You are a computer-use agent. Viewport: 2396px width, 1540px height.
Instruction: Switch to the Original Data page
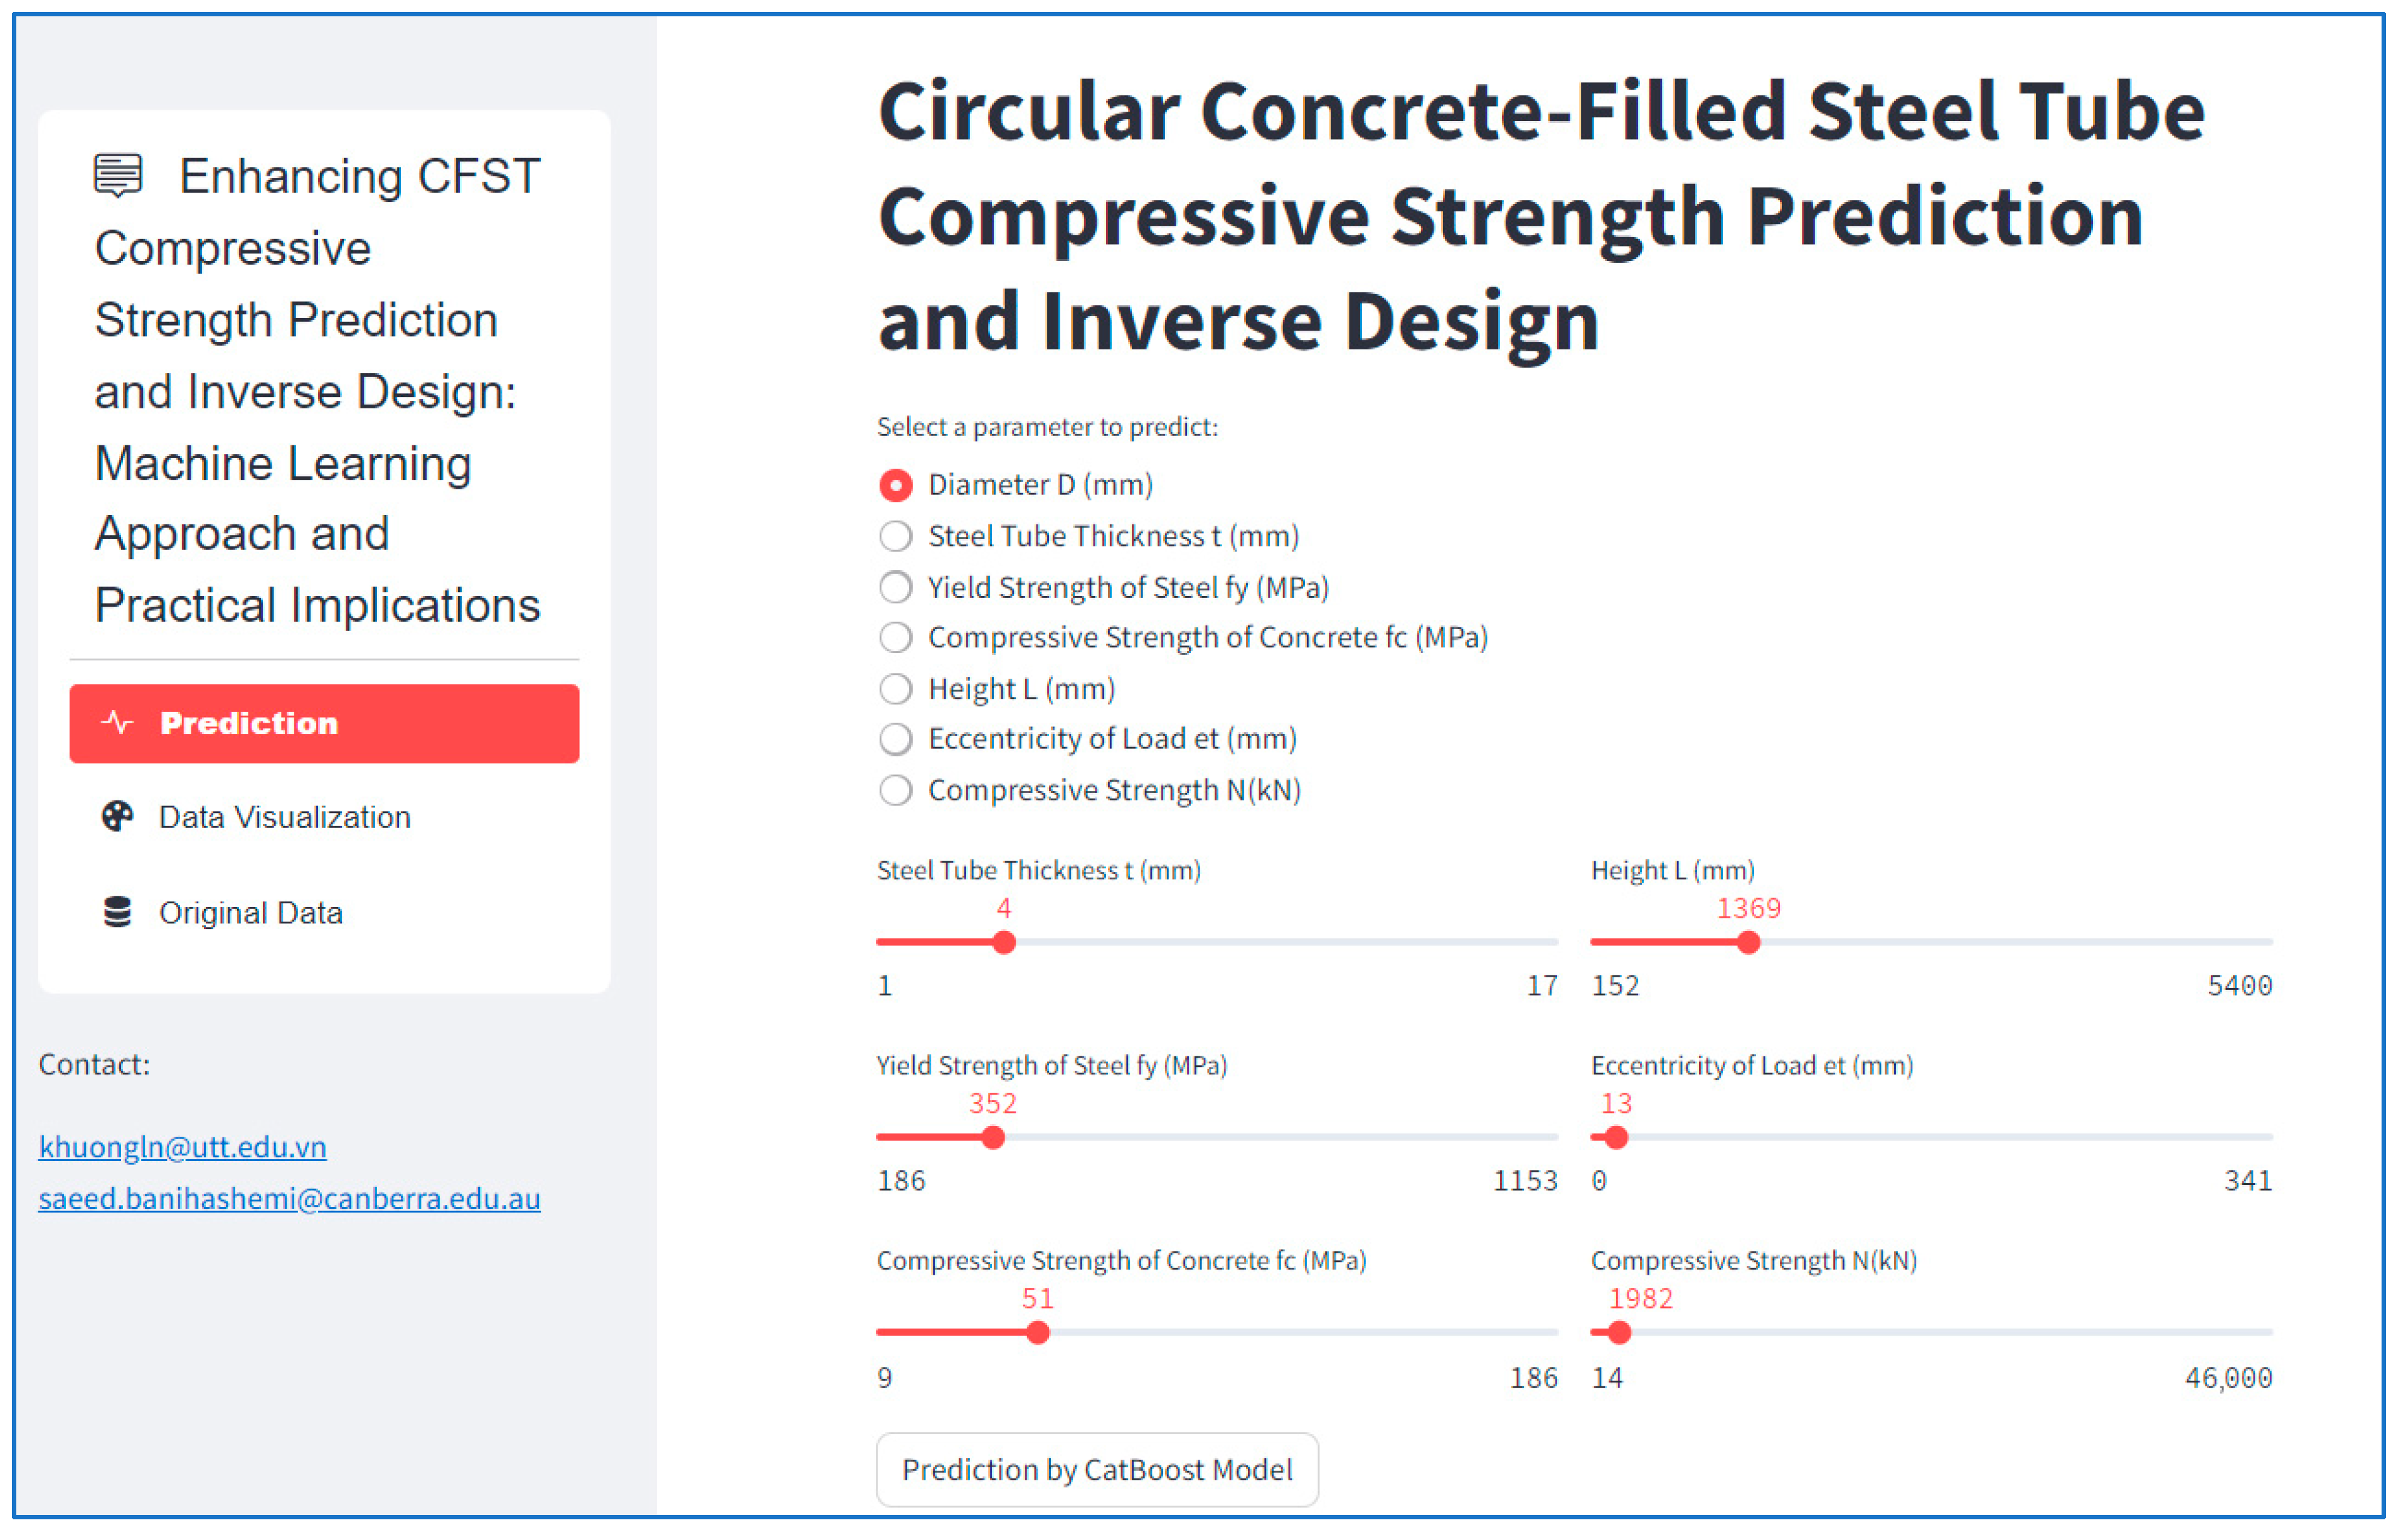(250, 912)
